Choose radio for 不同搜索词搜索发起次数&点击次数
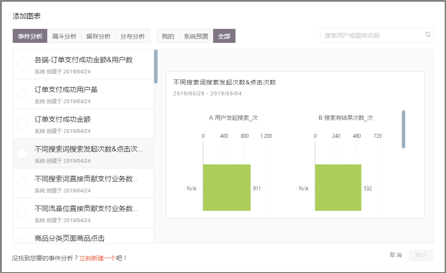Image resolution: width=446 pixels, height=273 pixels. pos(22,154)
